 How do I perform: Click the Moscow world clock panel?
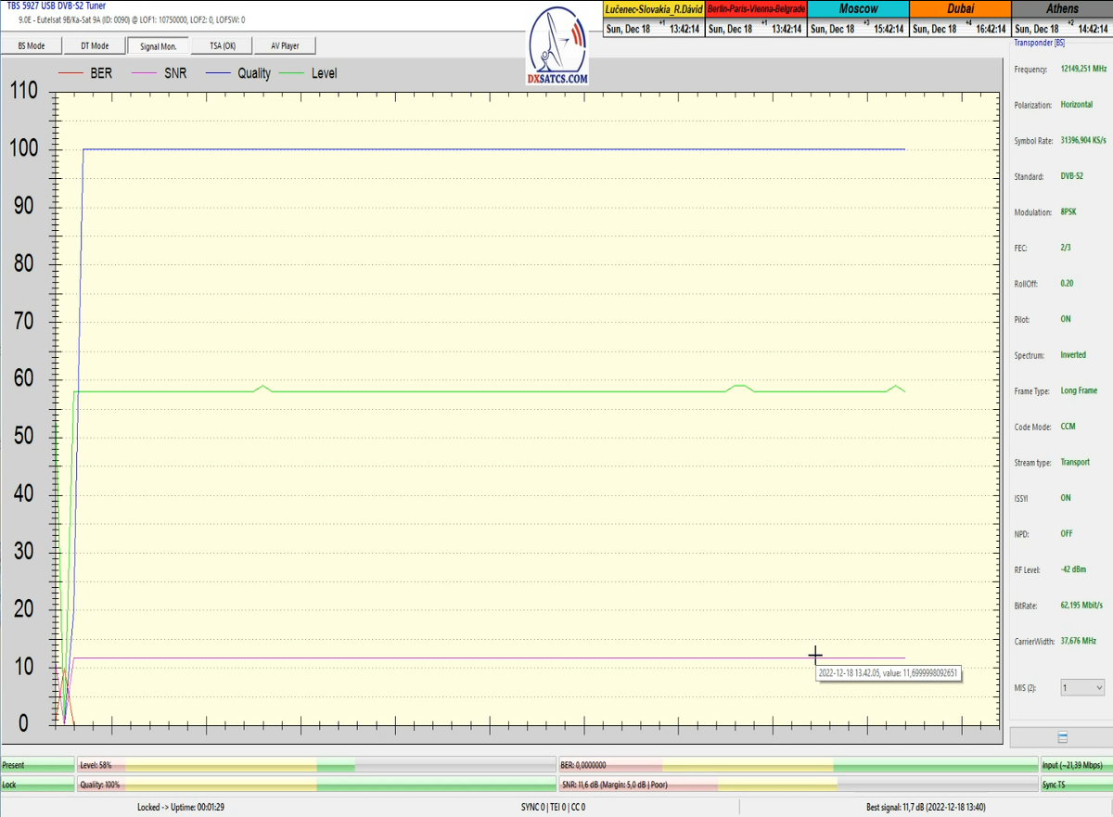[857, 19]
